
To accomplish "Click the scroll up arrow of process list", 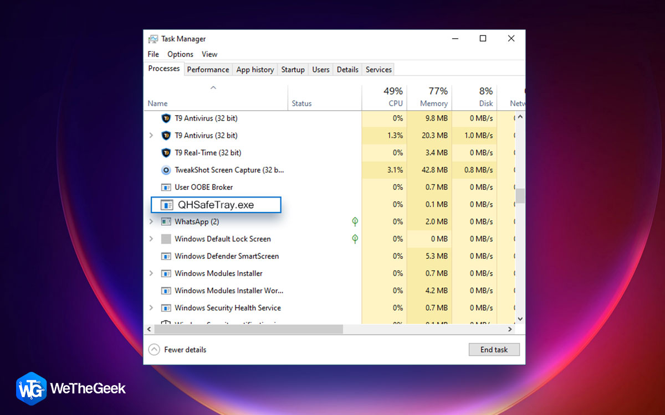I will (x=520, y=117).
